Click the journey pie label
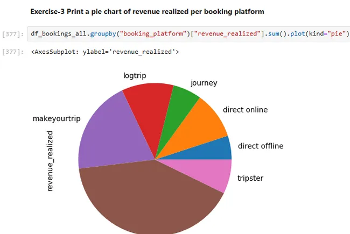The width and height of the screenshot is (350, 234). coord(204,83)
